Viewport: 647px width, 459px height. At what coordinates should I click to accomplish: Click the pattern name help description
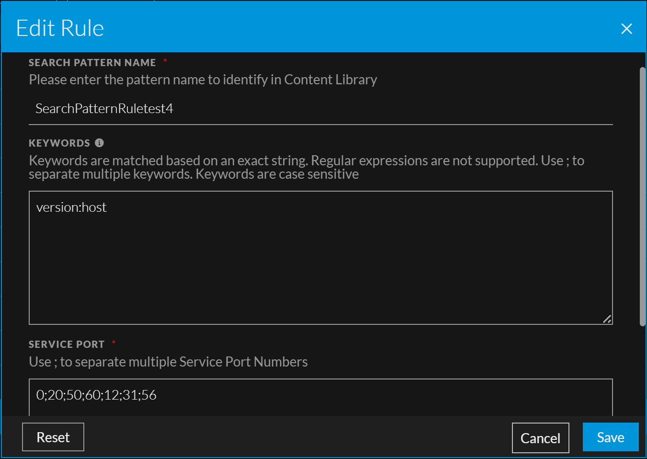tap(203, 80)
